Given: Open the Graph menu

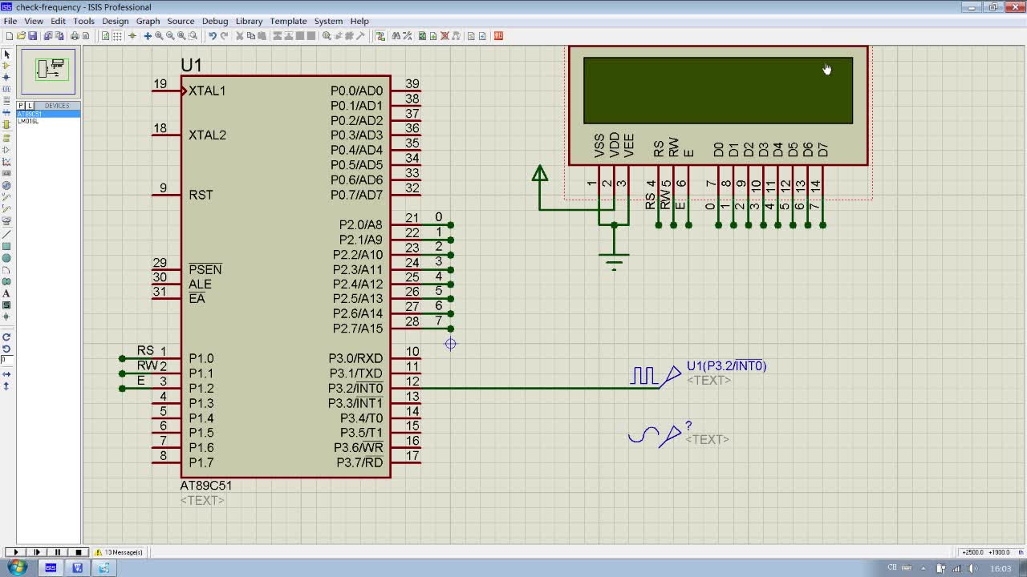Looking at the screenshot, I should tap(148, 21).
